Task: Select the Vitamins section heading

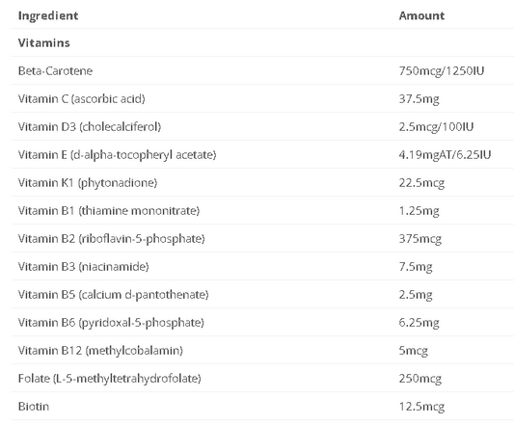Action: coord(44,42)
